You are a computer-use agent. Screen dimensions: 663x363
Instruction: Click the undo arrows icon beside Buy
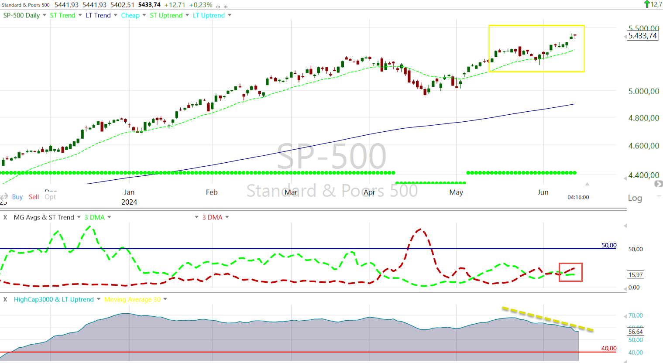4,197
